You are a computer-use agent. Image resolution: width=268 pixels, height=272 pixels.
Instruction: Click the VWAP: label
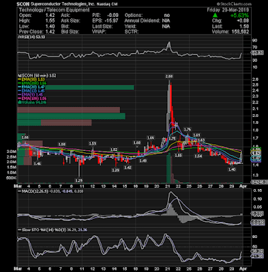click(x=100, y=32)
